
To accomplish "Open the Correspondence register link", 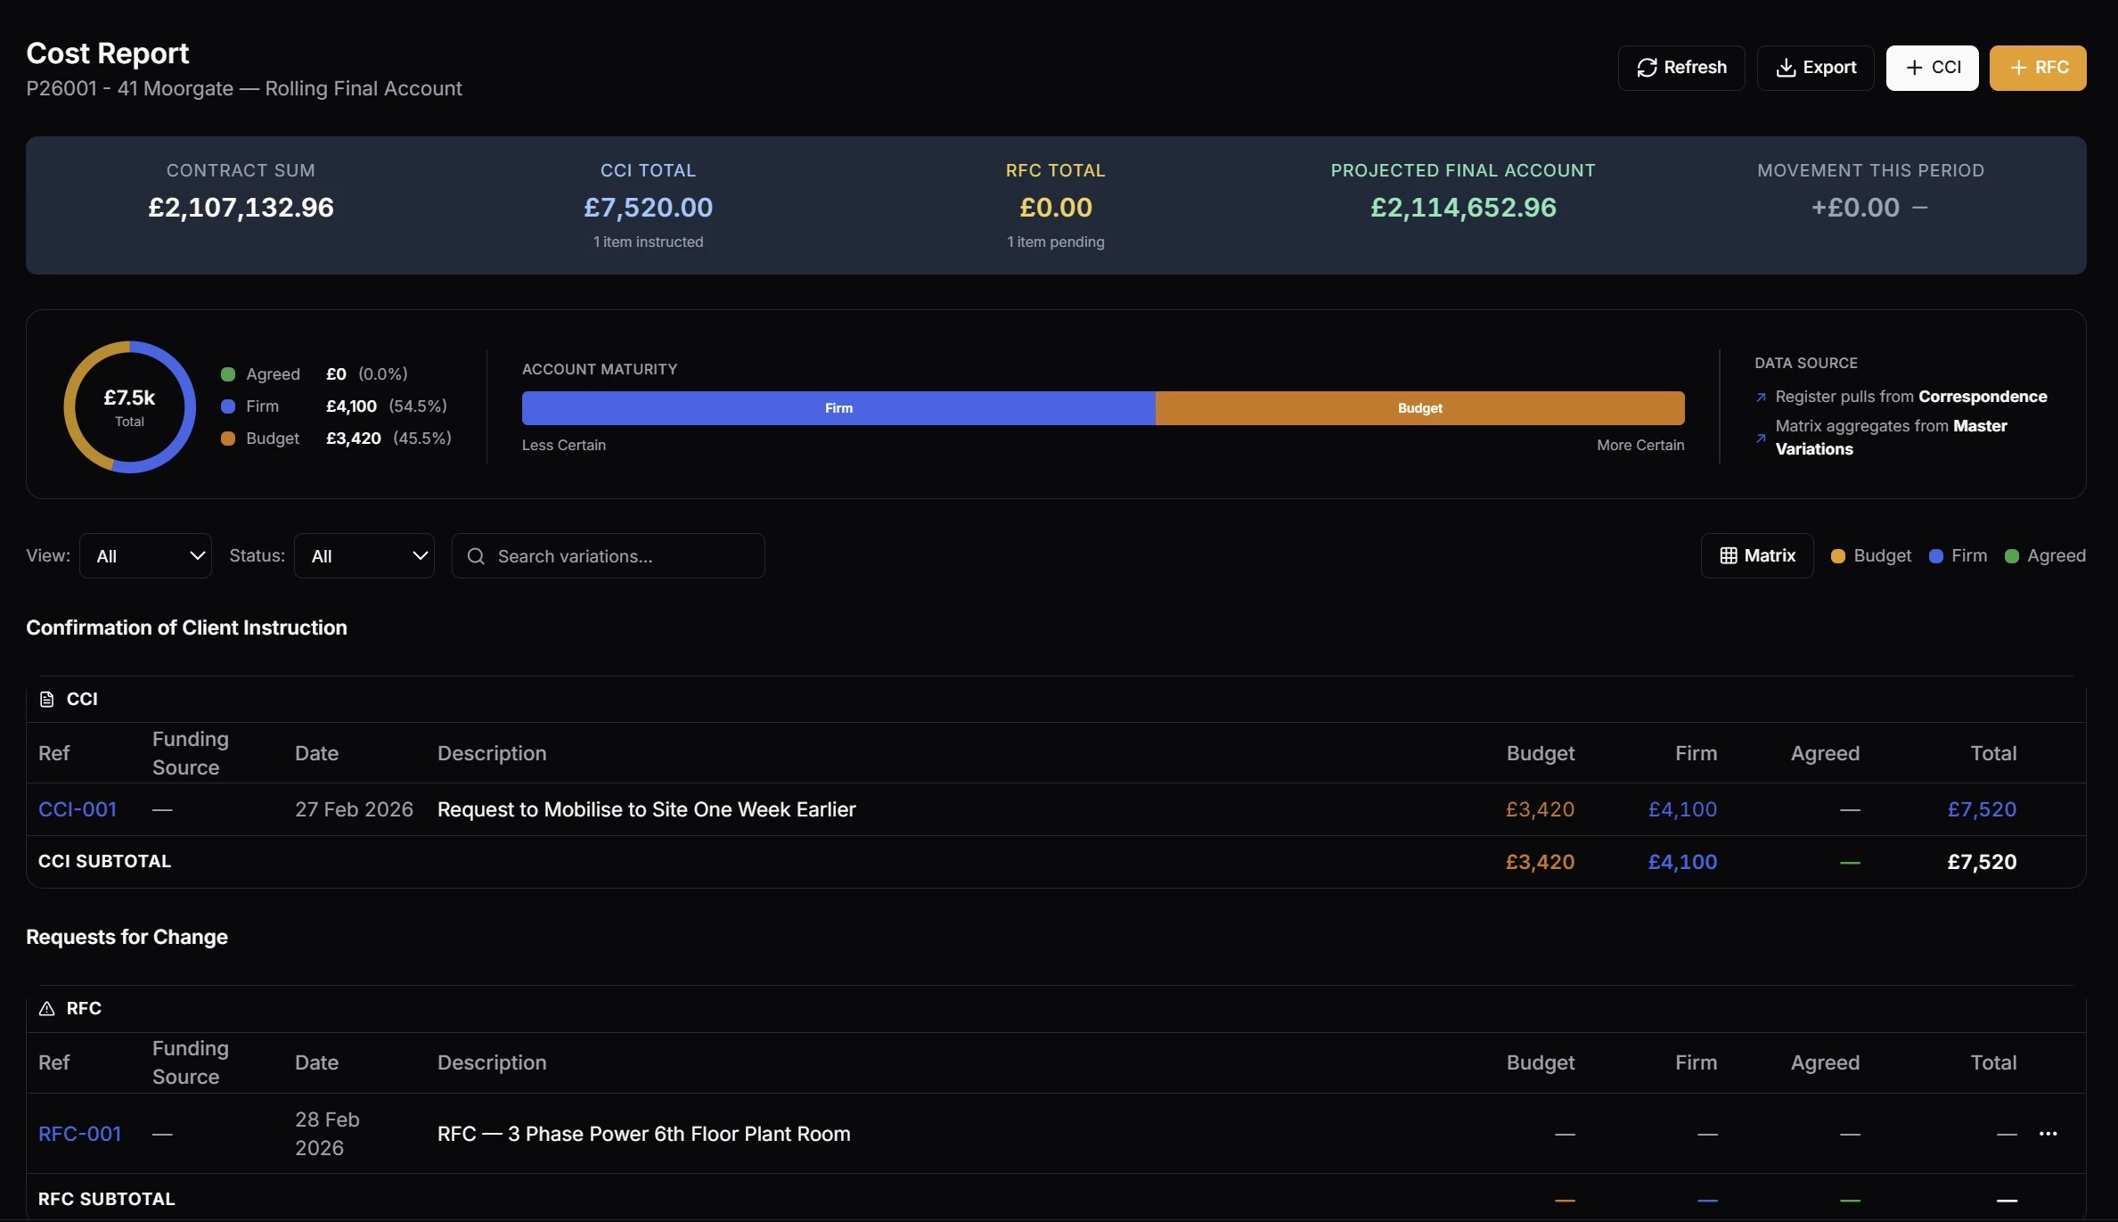I will tap(1983, 397).
